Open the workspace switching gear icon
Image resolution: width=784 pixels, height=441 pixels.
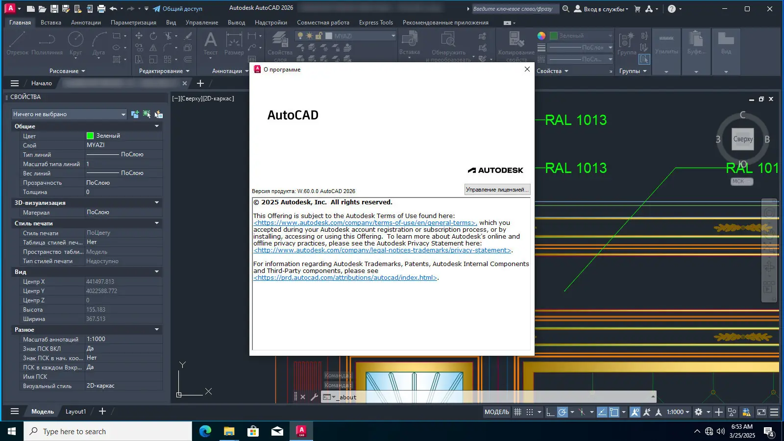(x=699, y=412)
